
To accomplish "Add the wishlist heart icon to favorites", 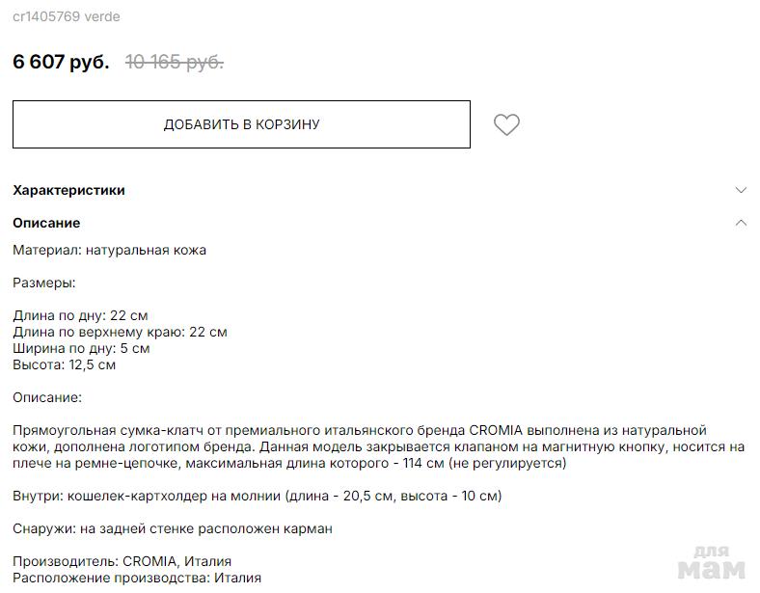I will (506, 124).
